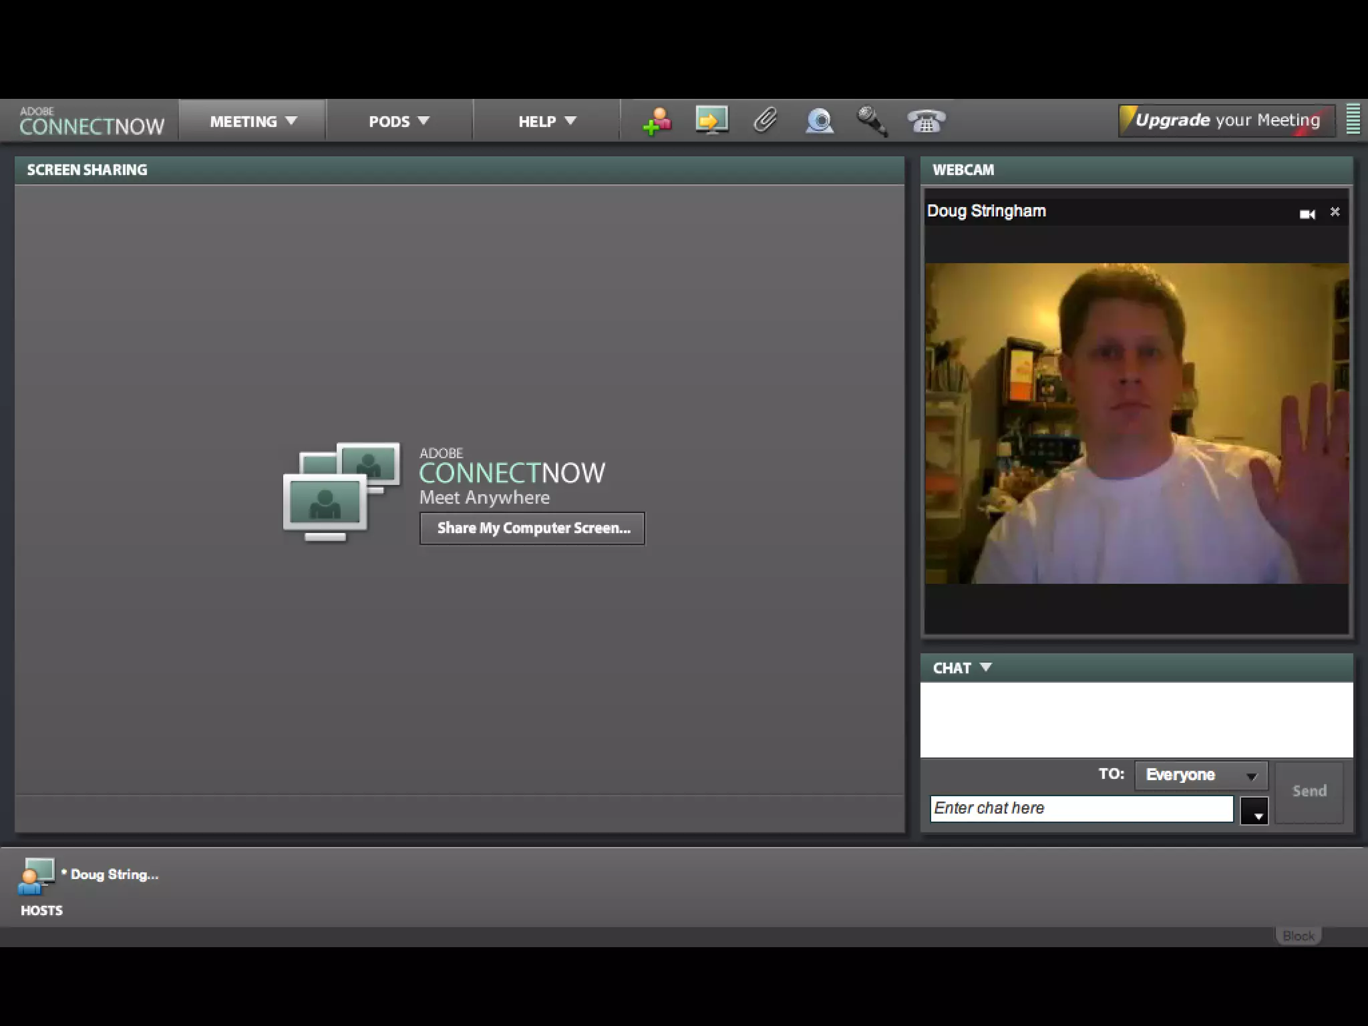This screenshot has height=1026, width=1368.
Task: Close Doug Stringham's webcam feed
Action: click(1335, 212)
